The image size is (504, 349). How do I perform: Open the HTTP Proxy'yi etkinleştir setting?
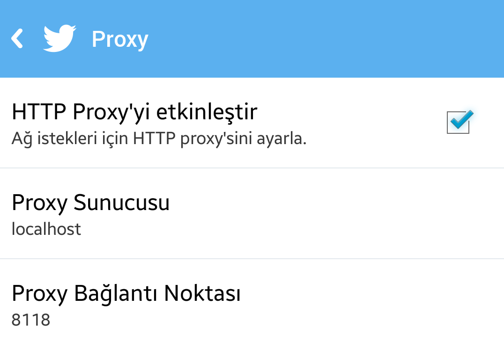coord(252,123)
